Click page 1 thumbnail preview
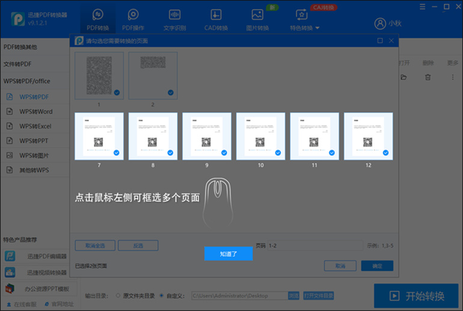 click(x=99, y=76)
